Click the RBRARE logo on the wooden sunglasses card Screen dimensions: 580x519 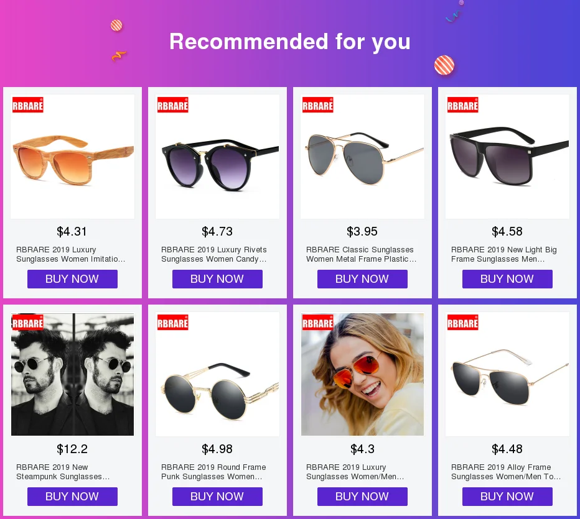28,105
